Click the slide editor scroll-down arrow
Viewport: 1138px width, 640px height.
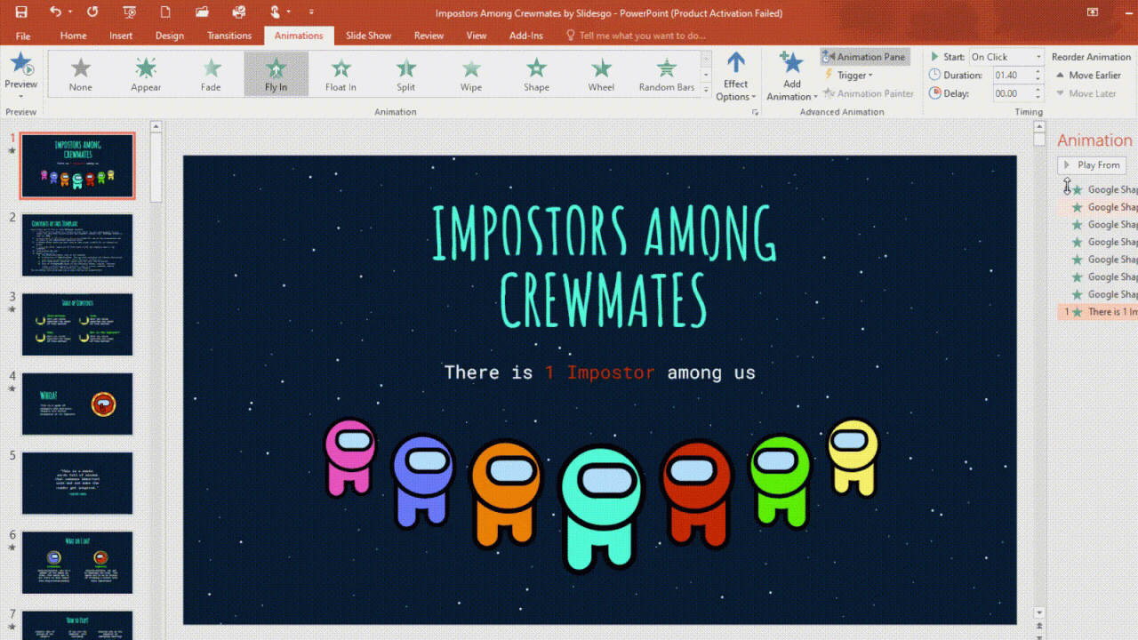(x=1039, y=612)
